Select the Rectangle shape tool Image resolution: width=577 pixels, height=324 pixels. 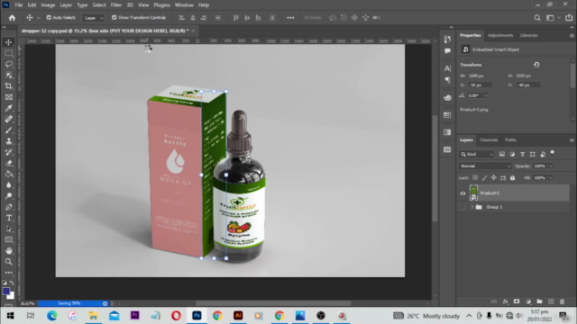[9, 240]
